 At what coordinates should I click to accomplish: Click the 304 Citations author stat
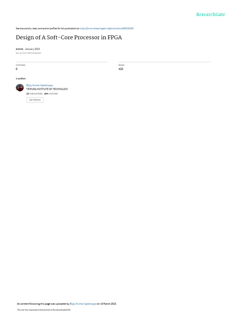pos(51,94)
